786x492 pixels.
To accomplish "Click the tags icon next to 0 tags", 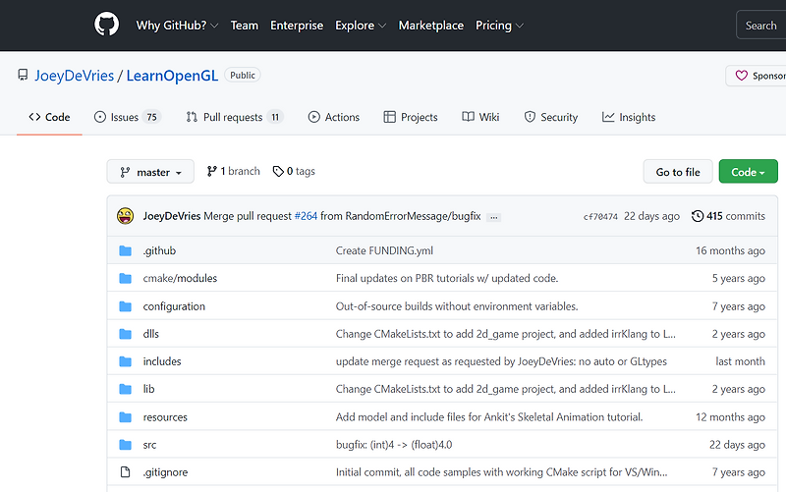I will coord(278,171).
